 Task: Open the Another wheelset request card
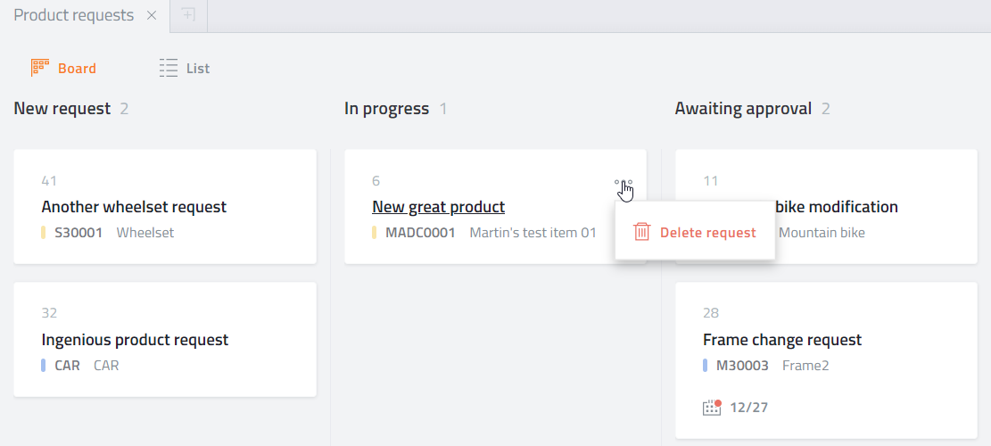(165, 207)
